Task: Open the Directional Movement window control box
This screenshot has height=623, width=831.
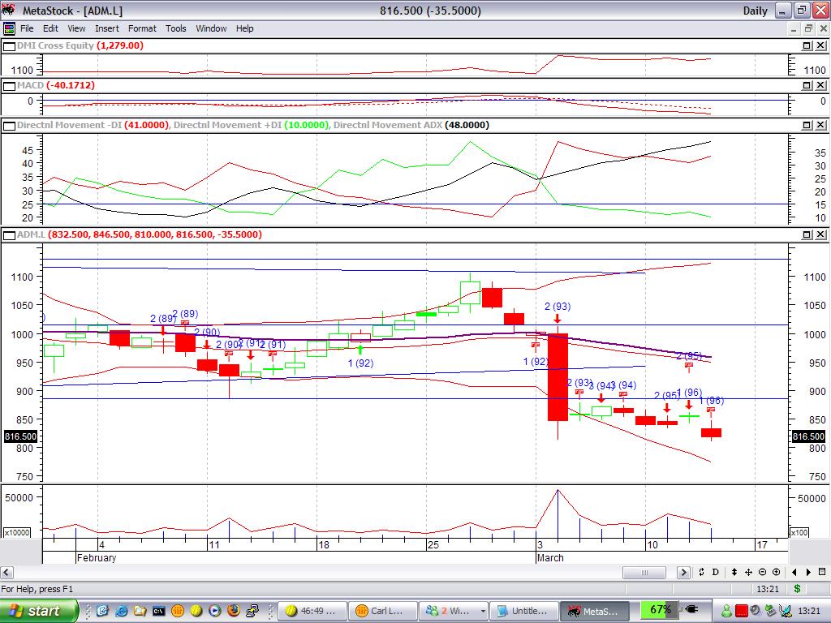Action: [x=9, y=126]
